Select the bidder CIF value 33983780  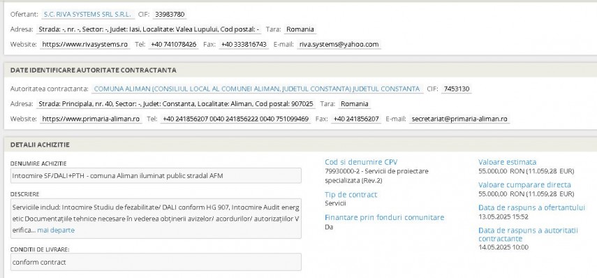pos(170,15)
